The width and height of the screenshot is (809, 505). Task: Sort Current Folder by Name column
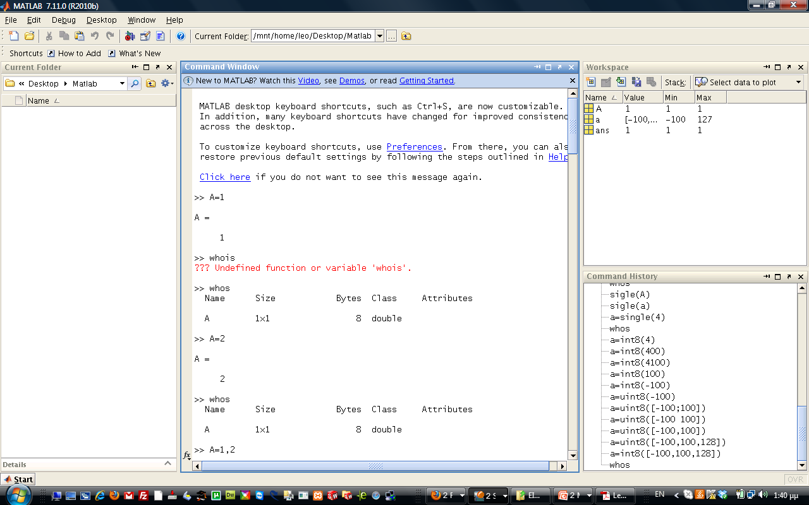click(x=101, y=100)
